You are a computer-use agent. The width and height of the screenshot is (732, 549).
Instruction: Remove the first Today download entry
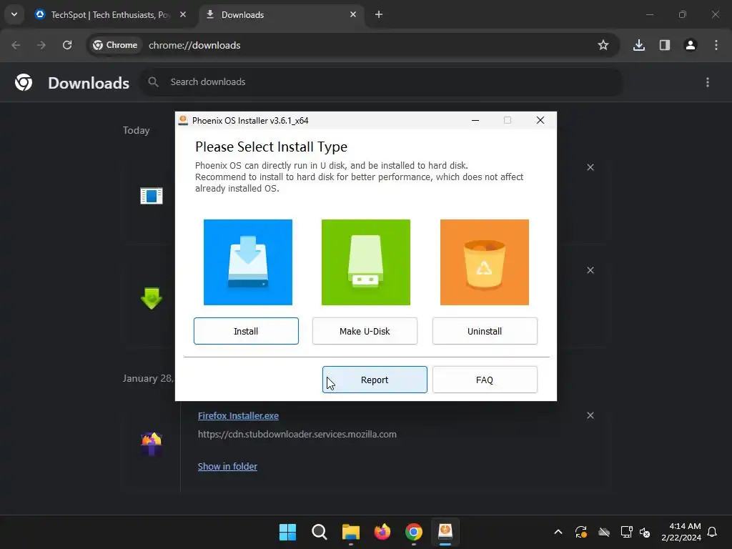click(590, 167)
